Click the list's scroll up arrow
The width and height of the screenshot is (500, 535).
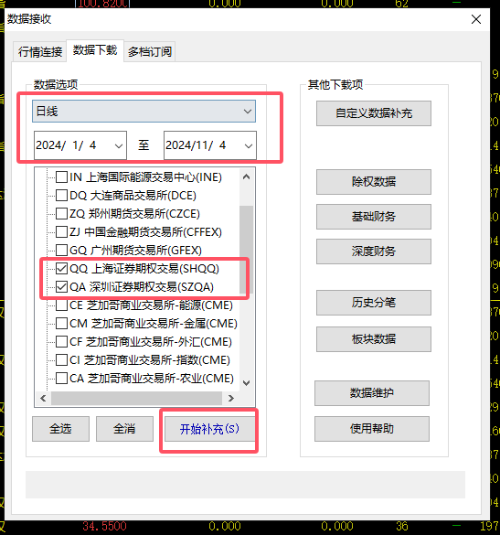coord(246,177)
